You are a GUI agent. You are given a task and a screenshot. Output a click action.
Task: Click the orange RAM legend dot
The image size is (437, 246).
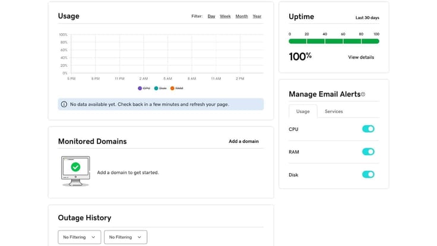(172, 88)
